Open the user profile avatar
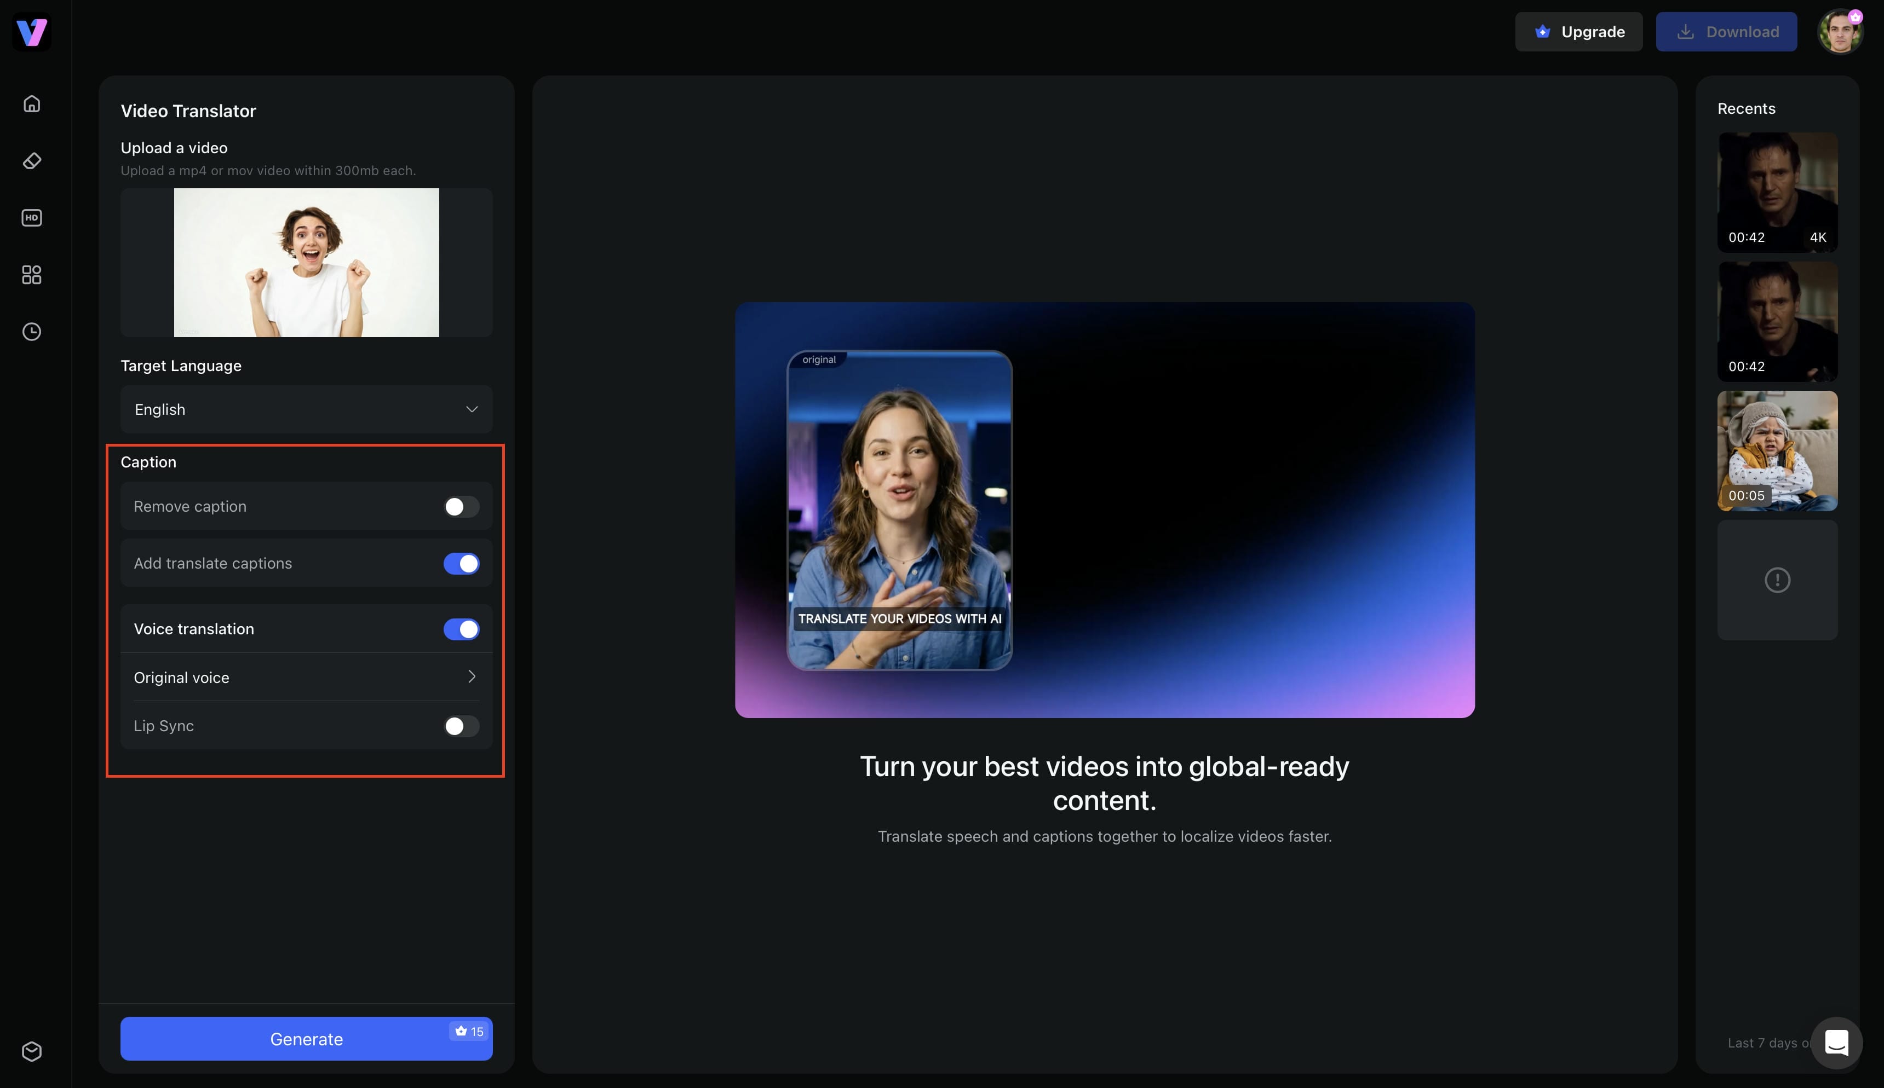This screenshot has width=1884, height=1088. pyautogui.click(x=1840, y=32)
